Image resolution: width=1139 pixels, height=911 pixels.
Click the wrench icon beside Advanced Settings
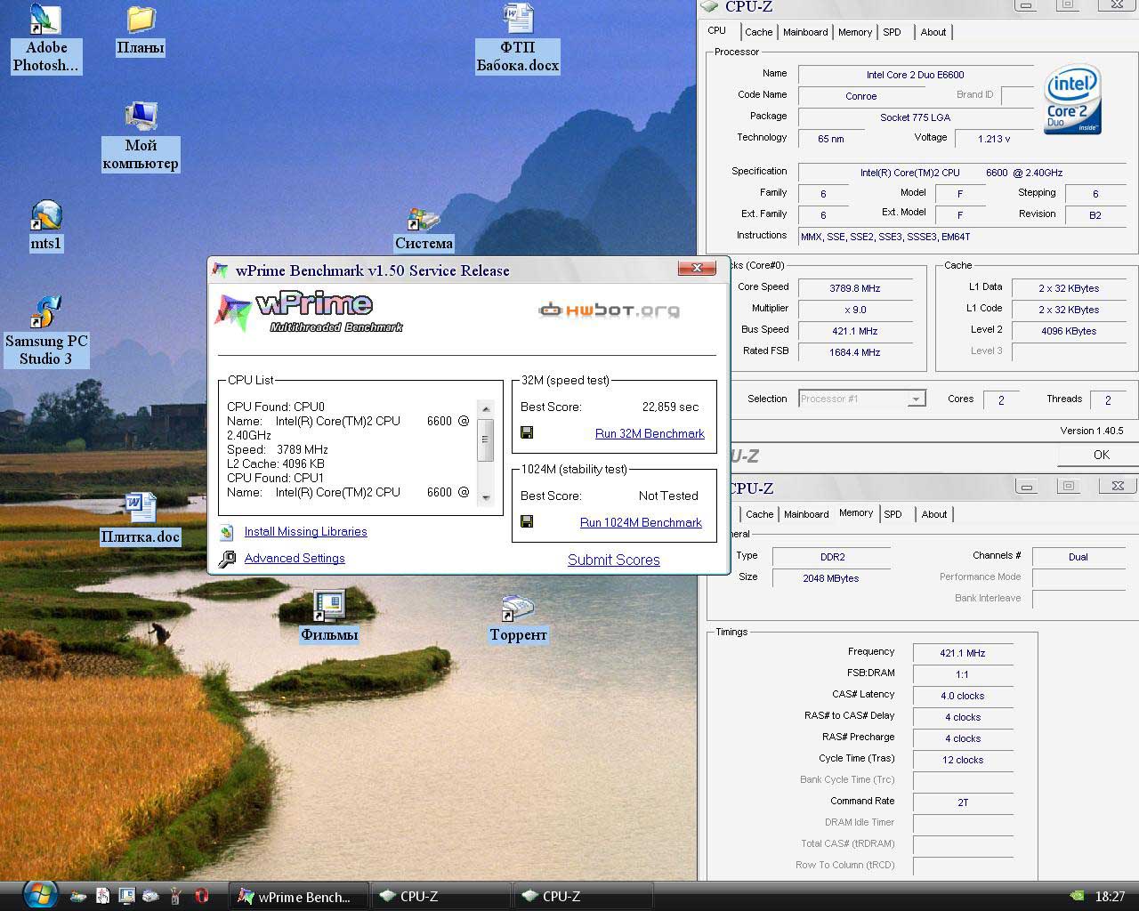228,559
